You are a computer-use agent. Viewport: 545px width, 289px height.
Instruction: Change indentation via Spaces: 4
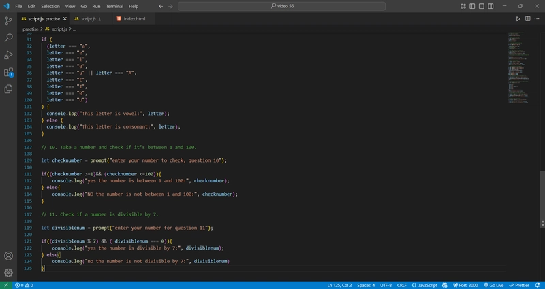coord(366,285)
